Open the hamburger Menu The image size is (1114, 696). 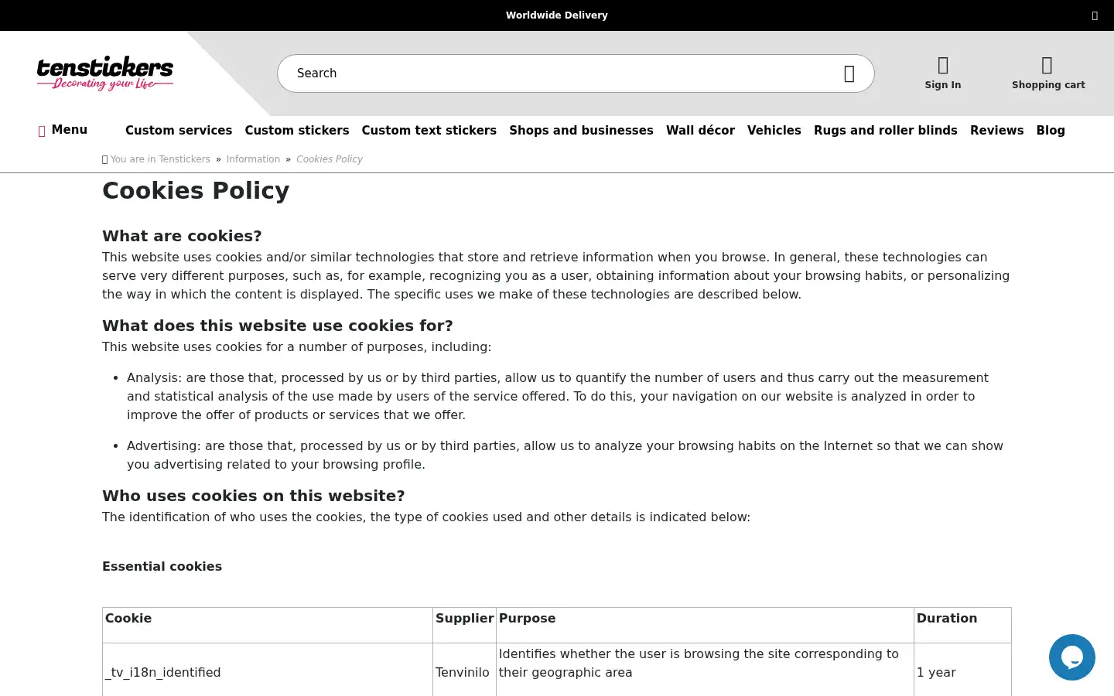[x=63, y=130]
